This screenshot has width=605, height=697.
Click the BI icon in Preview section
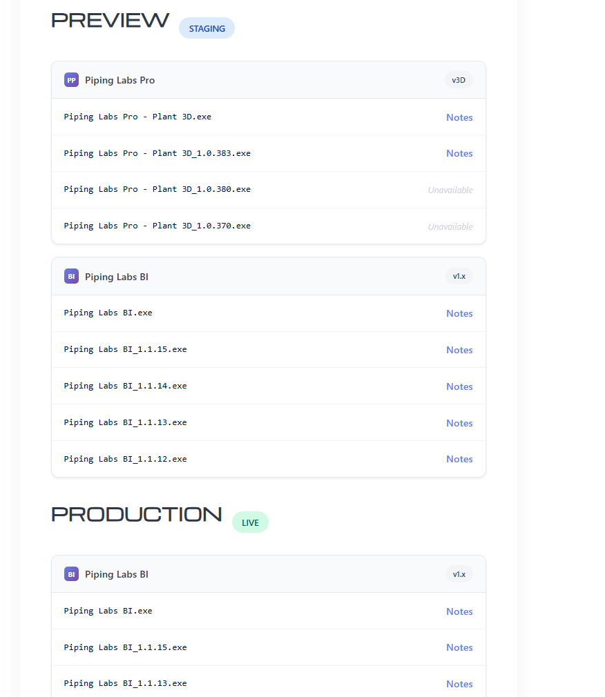tap(71, 276)
